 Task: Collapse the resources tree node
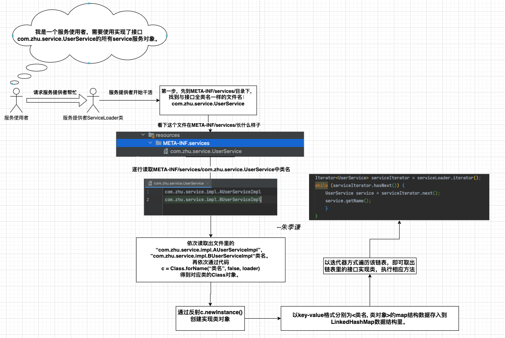tap(143, 135)
